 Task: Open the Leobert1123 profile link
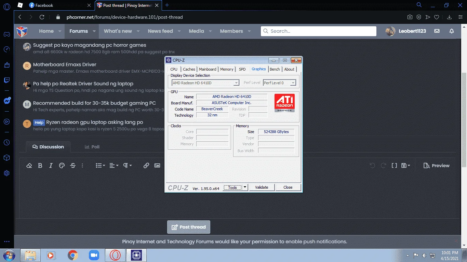[x=406, y=31]
